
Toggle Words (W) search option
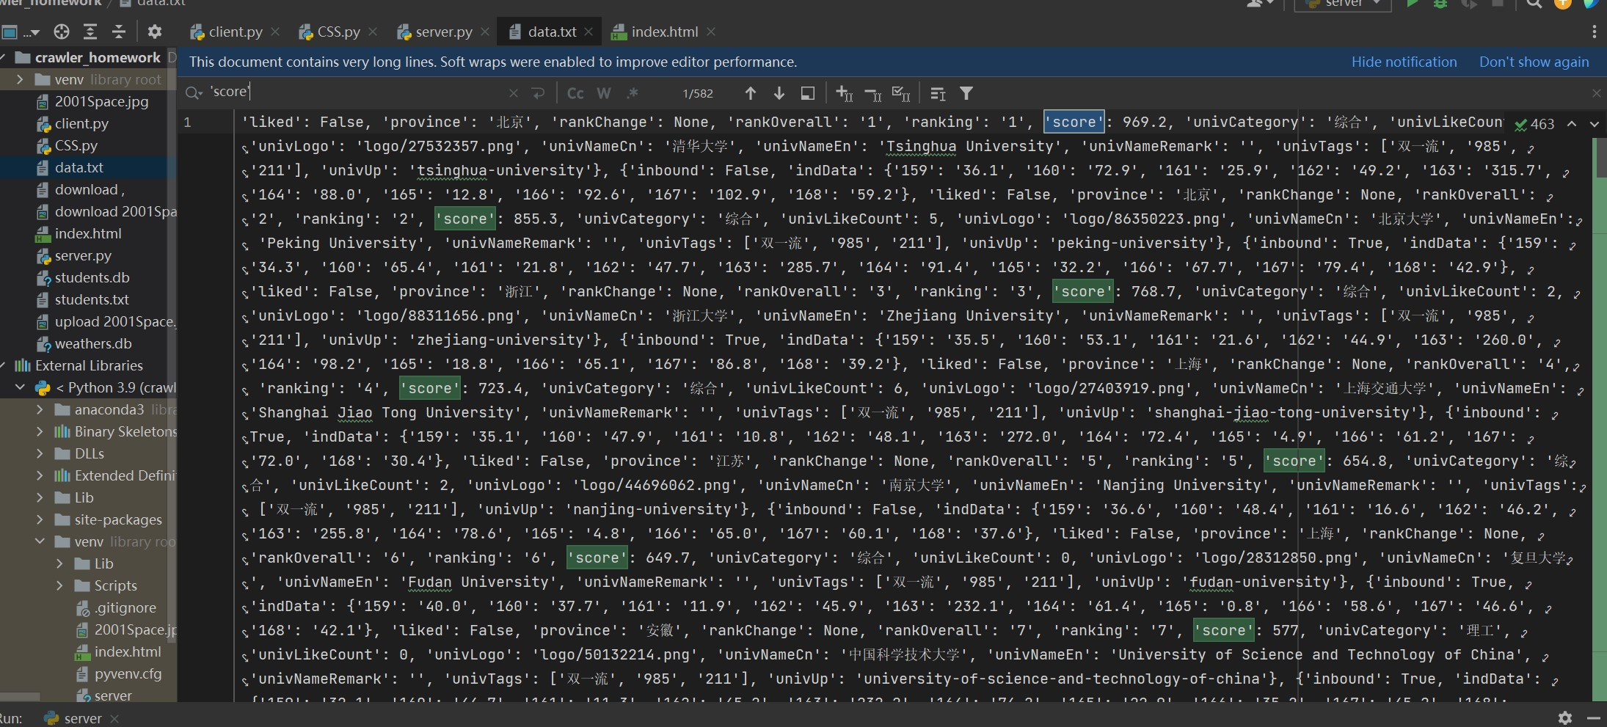click(x=604, y=93)
